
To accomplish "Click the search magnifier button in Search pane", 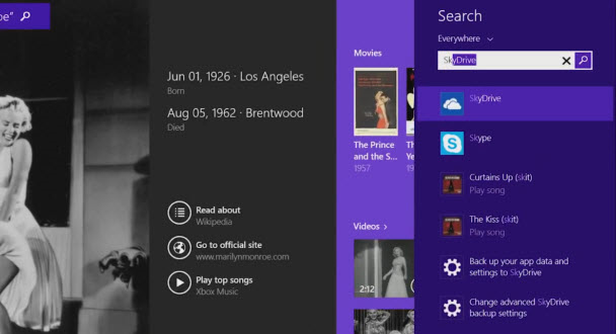I will tap(583, 61).
